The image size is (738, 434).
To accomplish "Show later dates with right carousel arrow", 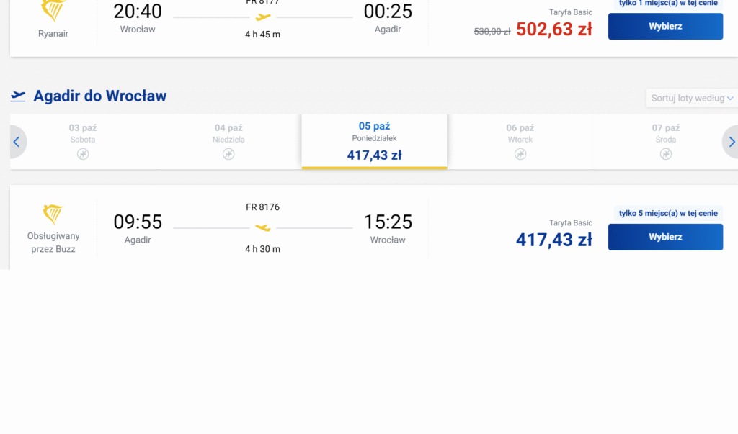I will [x=731, y=142].
